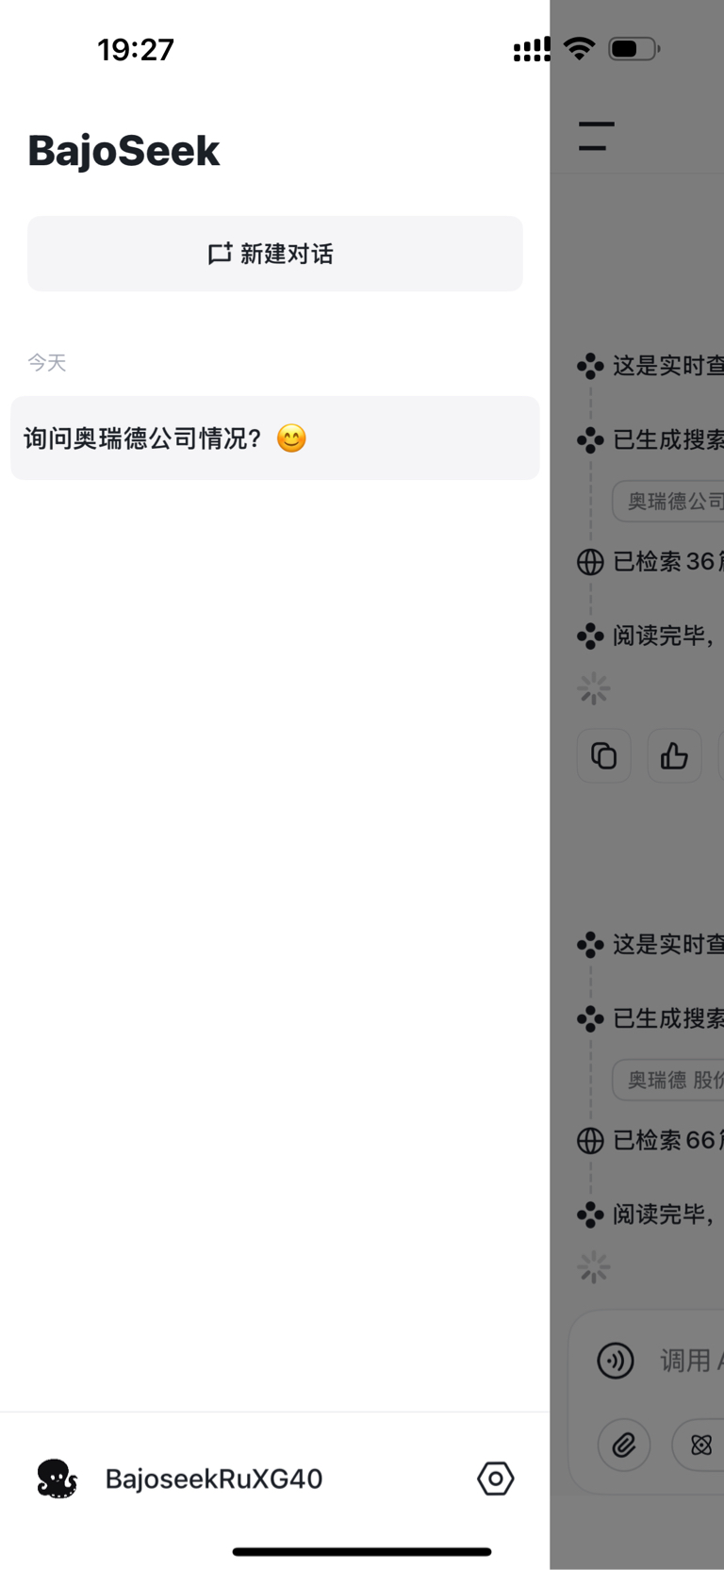The height and width of the screenshot is (1570, 724).
Task: Like the response with thumbs-up icon
Action: [x=674, y=755]
